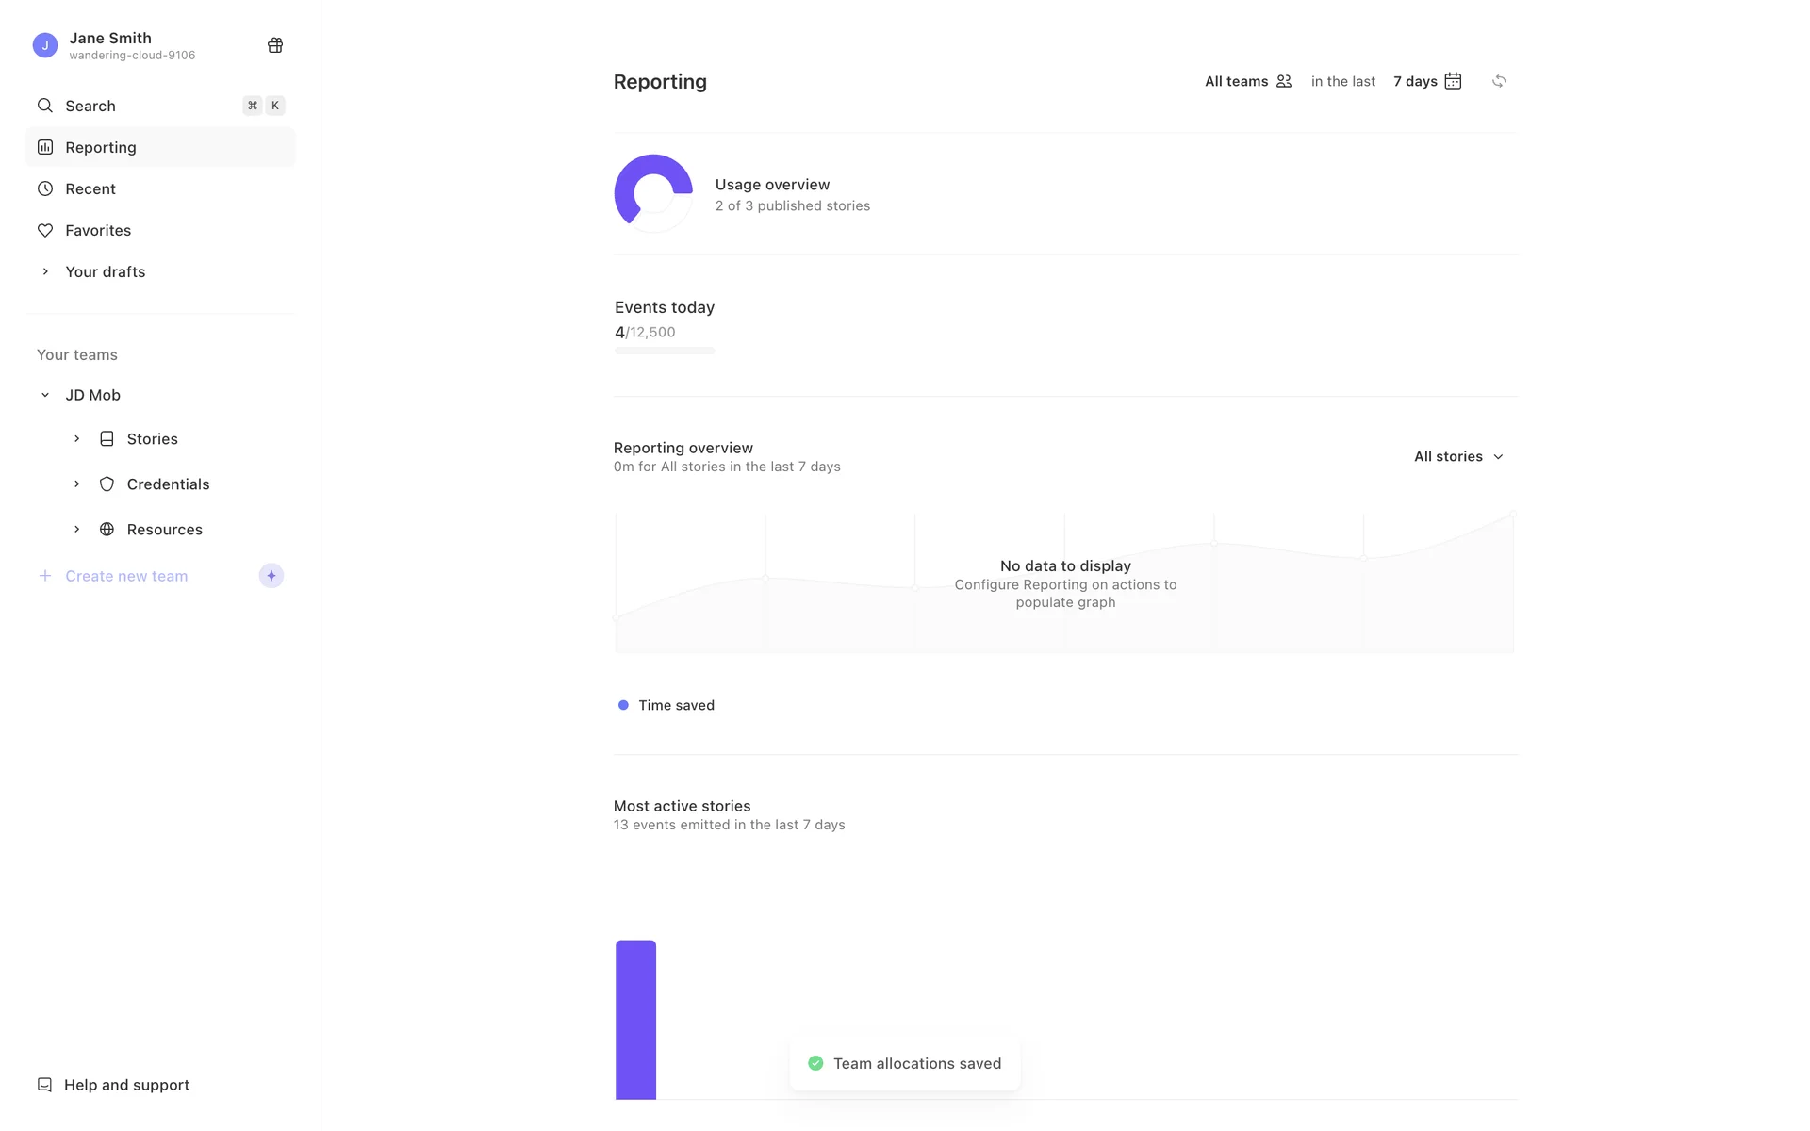Expand the Credentials tree item
1810x1131 pixels.
coord(77,484)
